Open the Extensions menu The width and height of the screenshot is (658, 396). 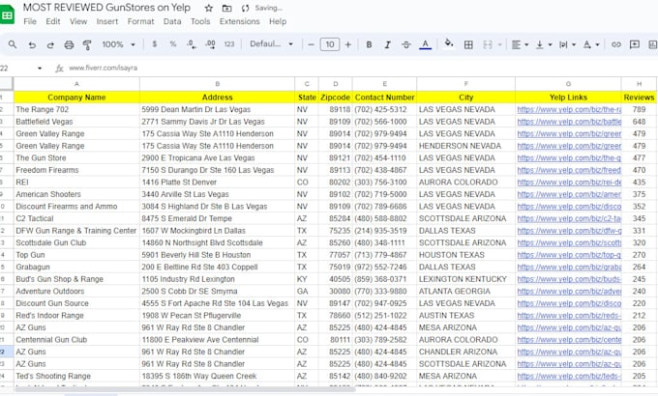[x=240, y=21]
